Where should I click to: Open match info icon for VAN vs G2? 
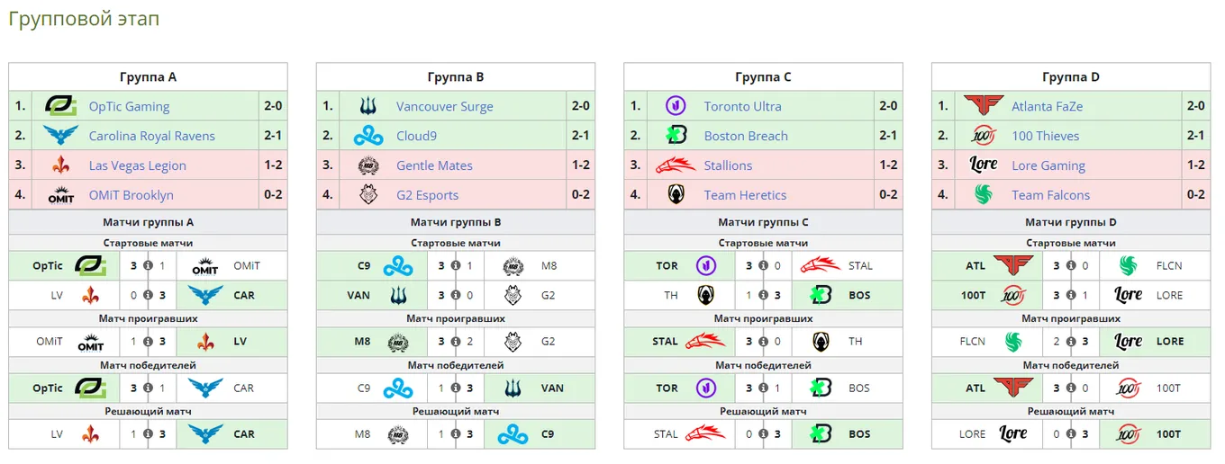(455, 295)
